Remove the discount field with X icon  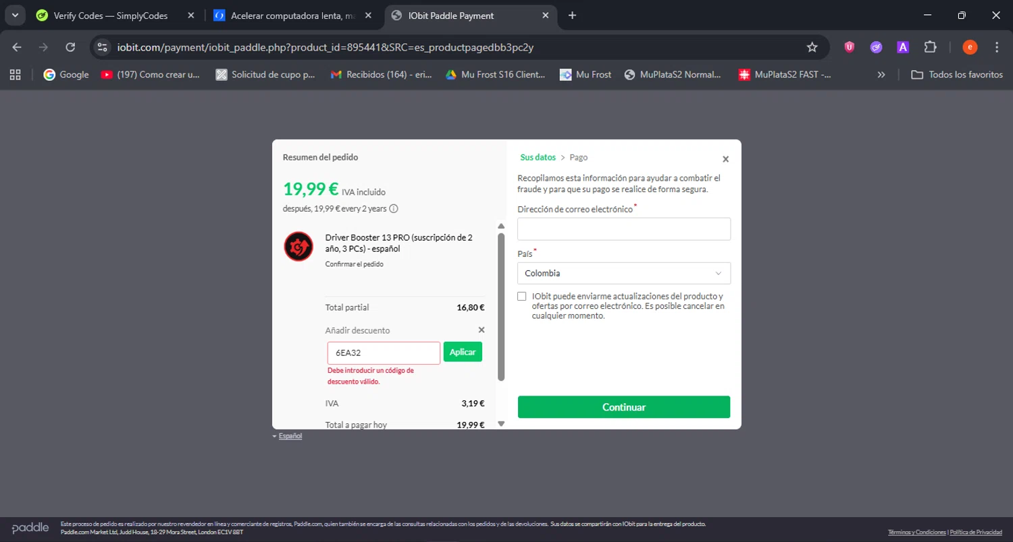[482, 330]
